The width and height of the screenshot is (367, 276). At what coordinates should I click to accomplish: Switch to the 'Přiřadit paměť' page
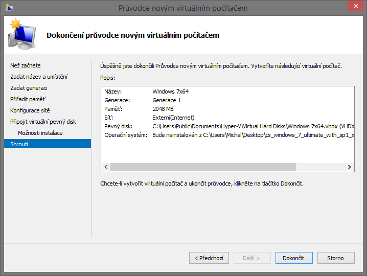[28, 99]
